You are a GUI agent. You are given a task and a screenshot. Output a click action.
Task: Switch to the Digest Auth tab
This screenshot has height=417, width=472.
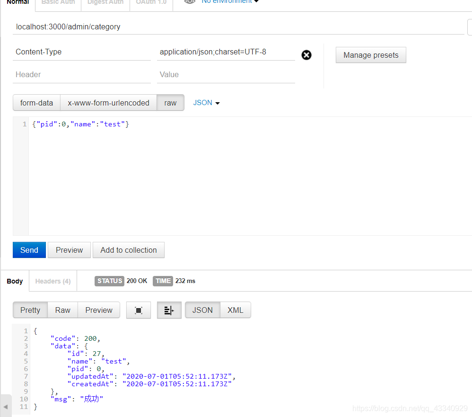coord(105,3)
